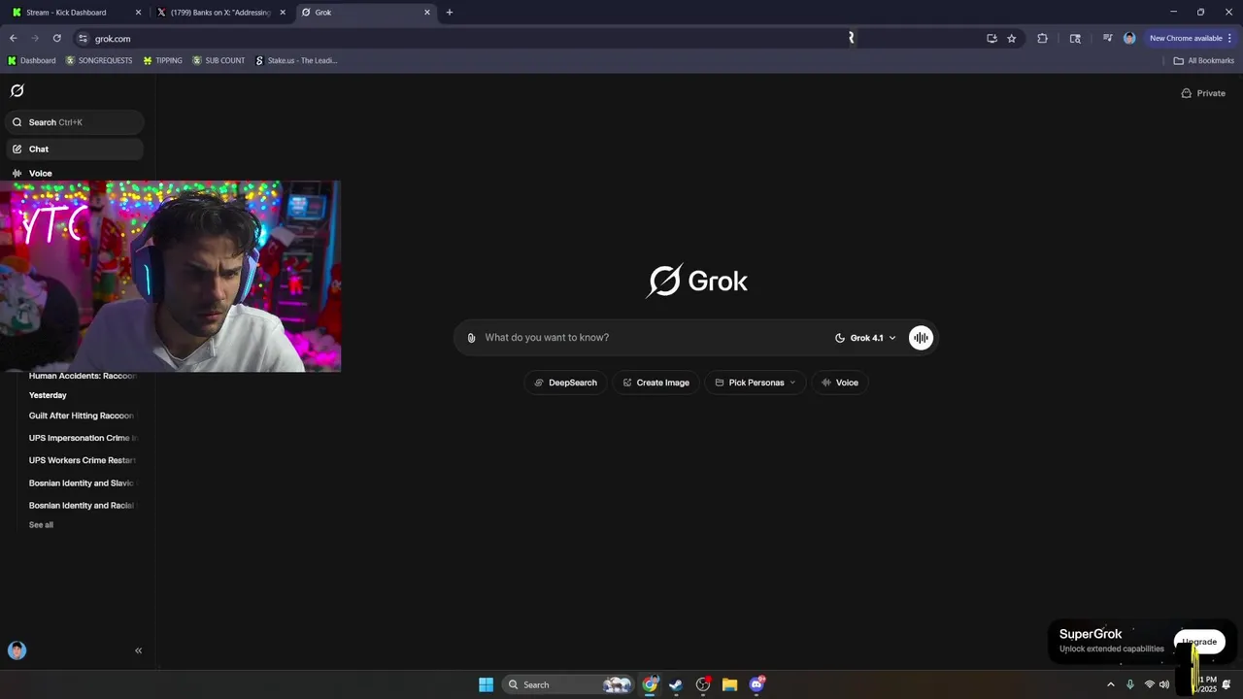
Task: Open the Search Ctrl+K field
Action: click(75, 122)
